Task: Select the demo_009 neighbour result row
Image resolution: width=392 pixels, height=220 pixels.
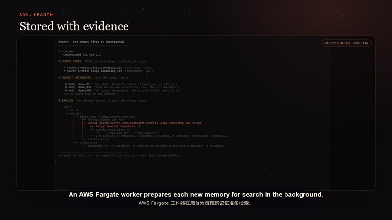Action: coord(122,91)
